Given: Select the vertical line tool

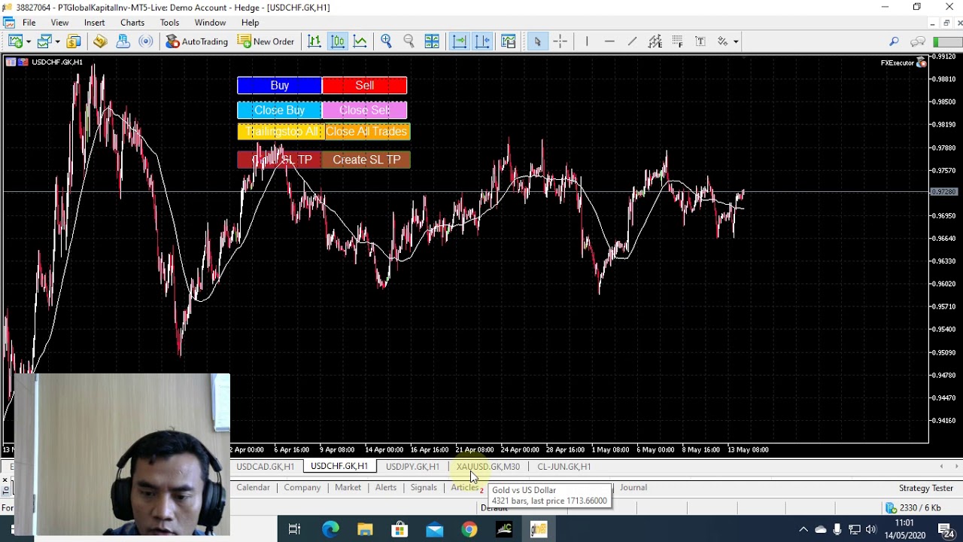Looking at the screenshot, I should coord(586,41).
